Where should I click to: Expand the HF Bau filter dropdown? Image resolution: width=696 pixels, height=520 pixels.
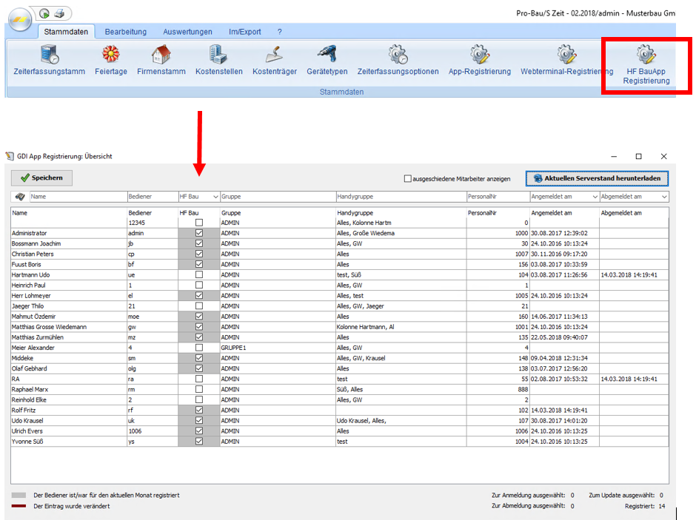pos(215,197)
